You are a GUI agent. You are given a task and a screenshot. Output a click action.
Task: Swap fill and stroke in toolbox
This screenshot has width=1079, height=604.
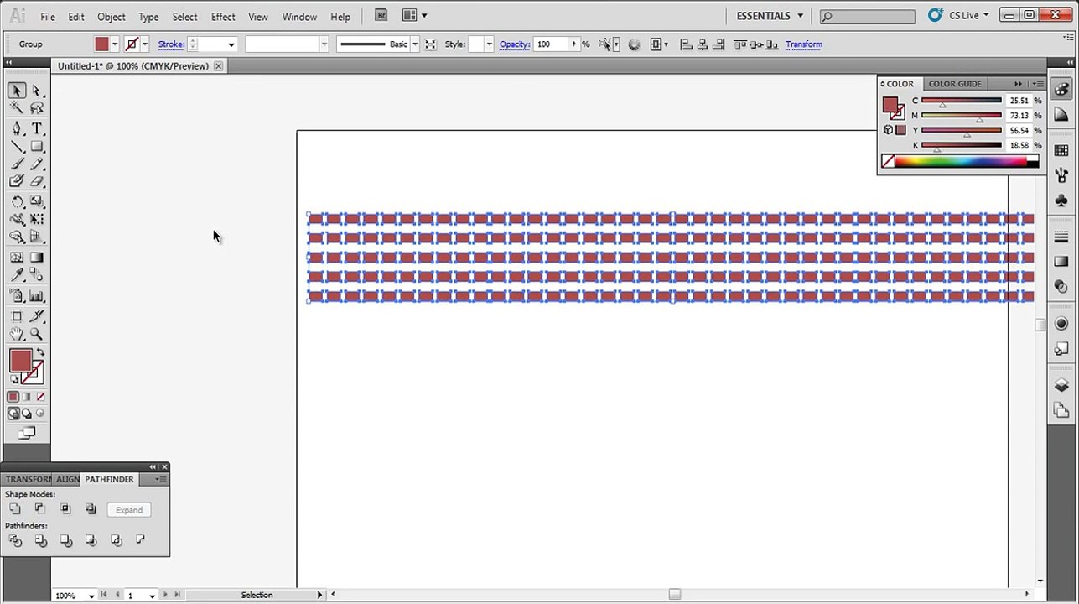tap(39, 352)
